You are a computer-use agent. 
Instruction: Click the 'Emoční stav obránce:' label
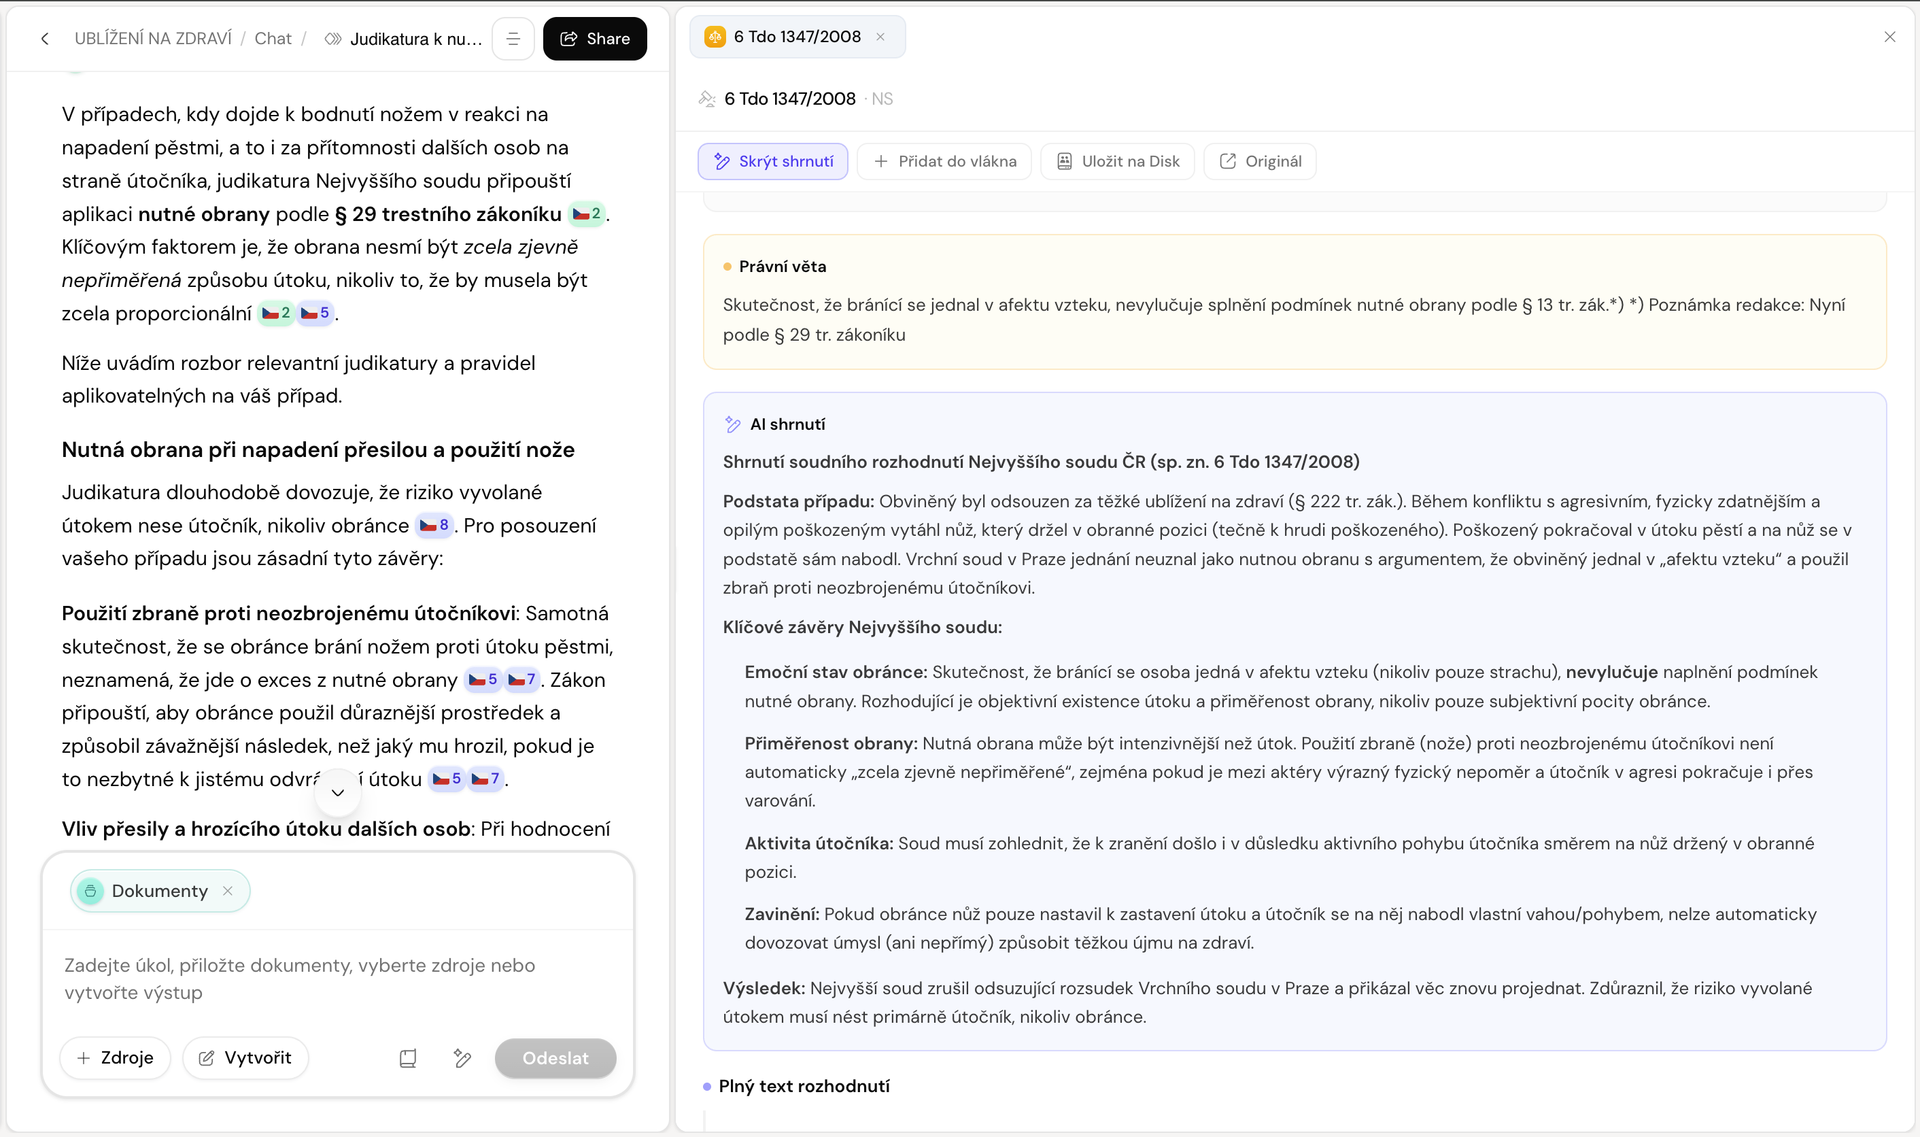tap(836, 672)
